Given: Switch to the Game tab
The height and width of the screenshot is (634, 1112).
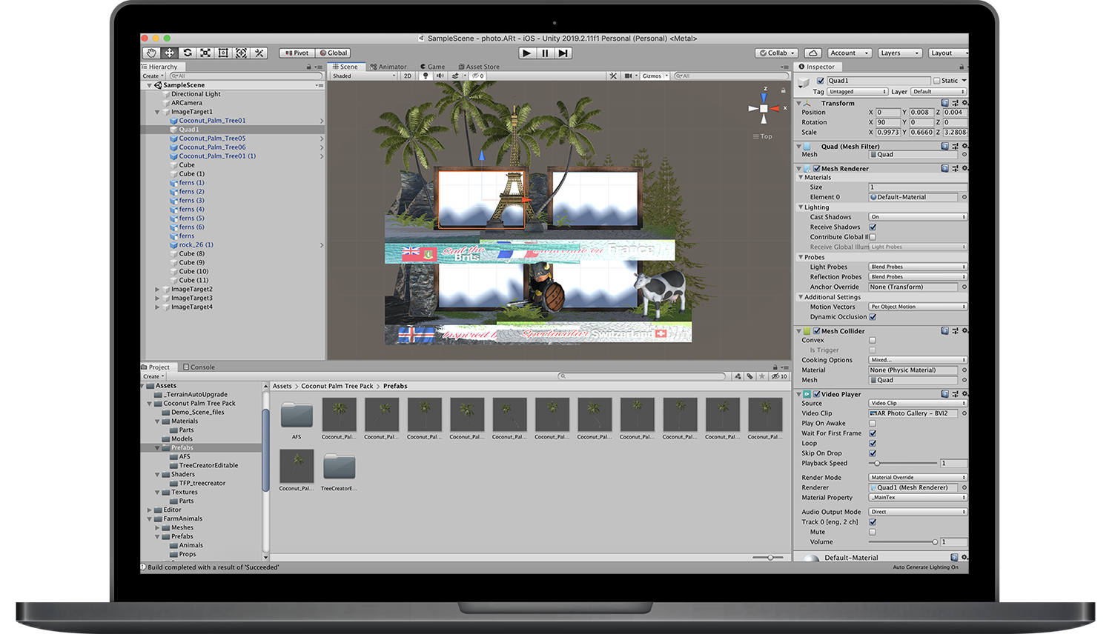Looking at the screenshot, I should click(x=432, y=67).
